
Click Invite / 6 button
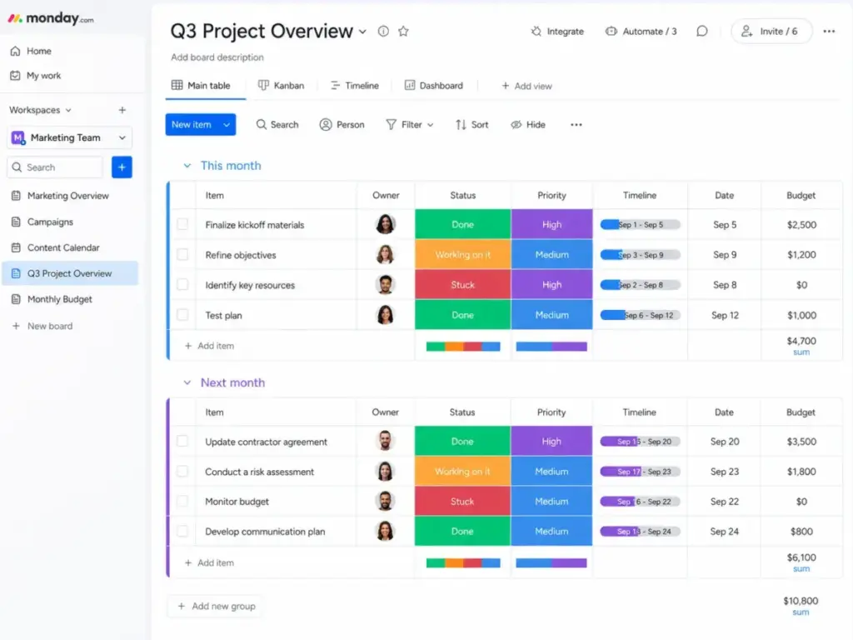tap(771, 32)
